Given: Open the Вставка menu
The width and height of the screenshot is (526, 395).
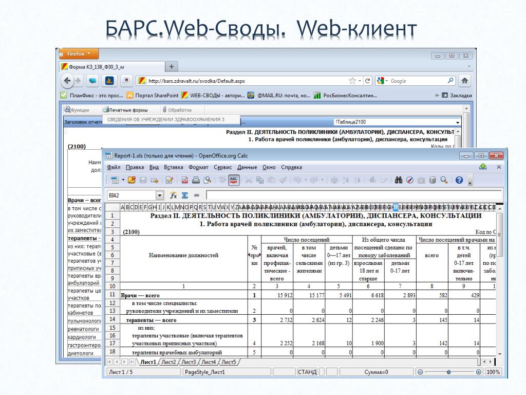Looking at the screenshot, I should click(174, 167).
